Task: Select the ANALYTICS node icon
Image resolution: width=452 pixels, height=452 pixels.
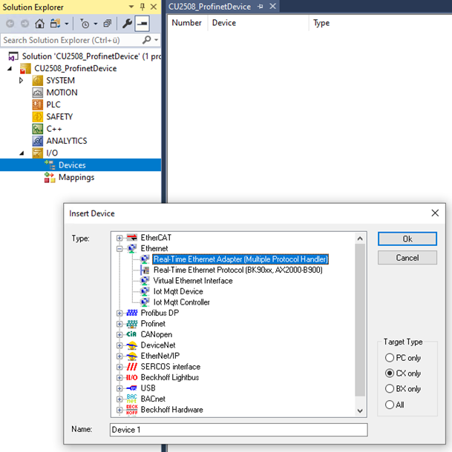Action: pos(38,141)
